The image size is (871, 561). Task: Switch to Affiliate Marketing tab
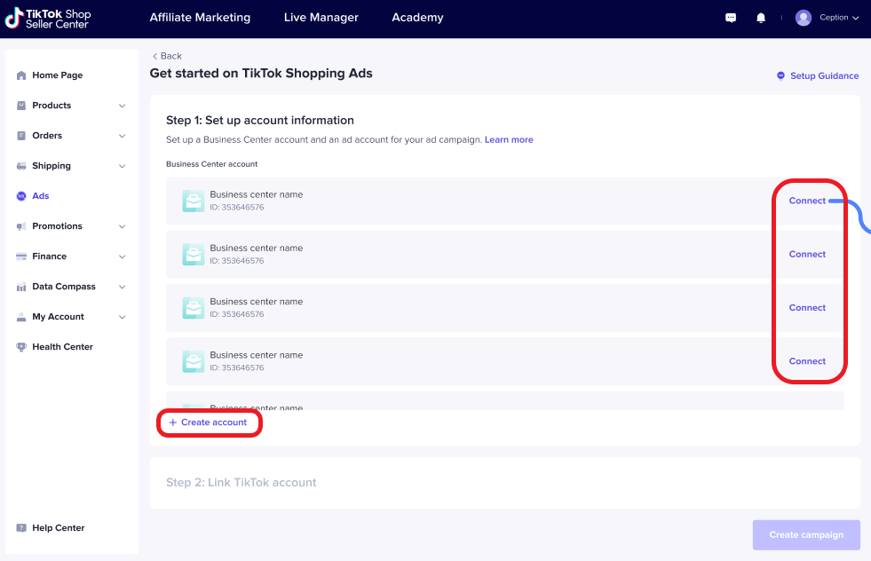(200, 18)
